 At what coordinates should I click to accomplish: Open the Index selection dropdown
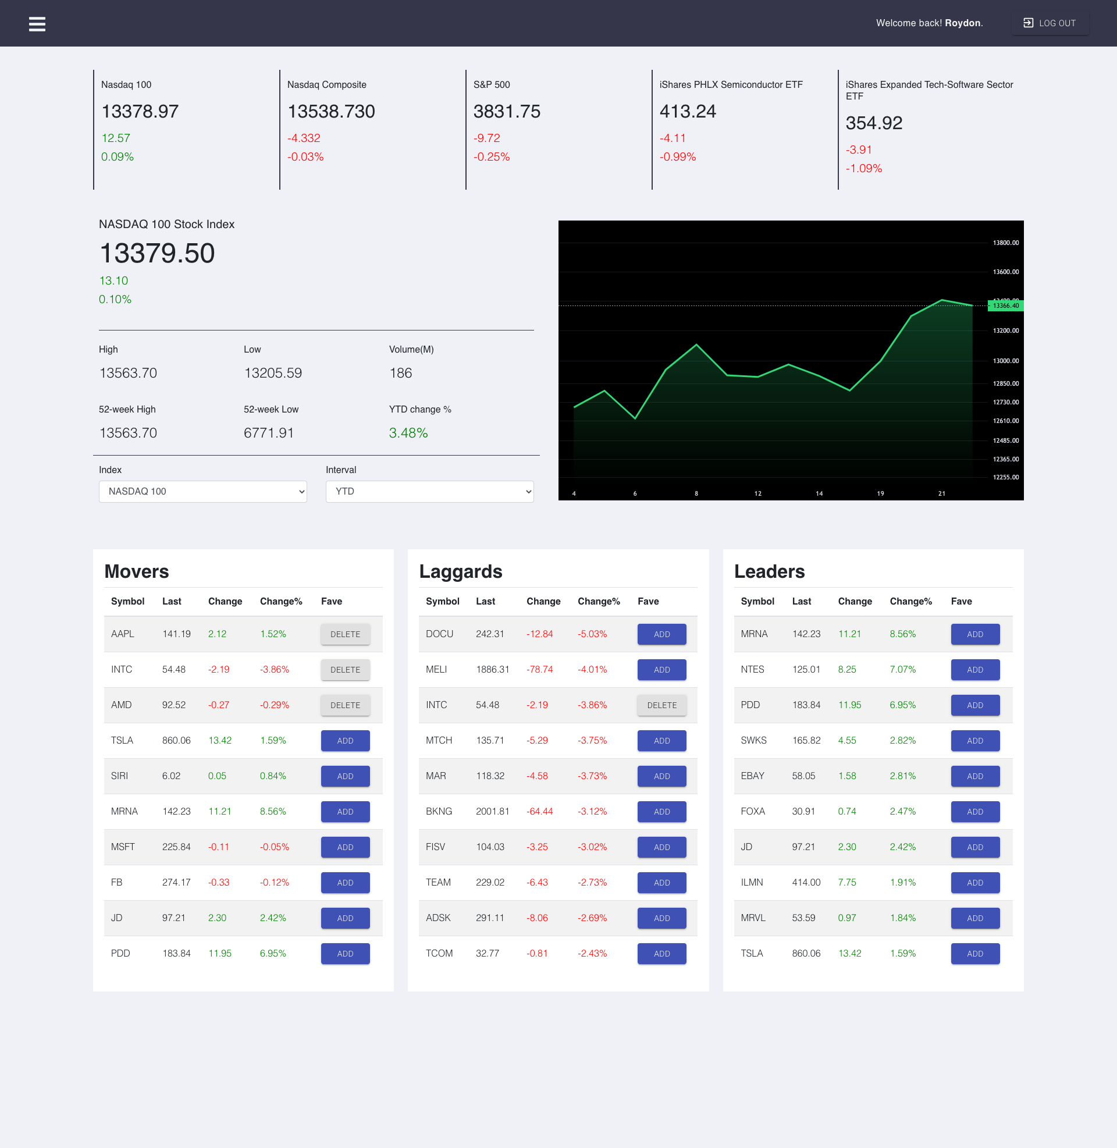tap(202, 492)
